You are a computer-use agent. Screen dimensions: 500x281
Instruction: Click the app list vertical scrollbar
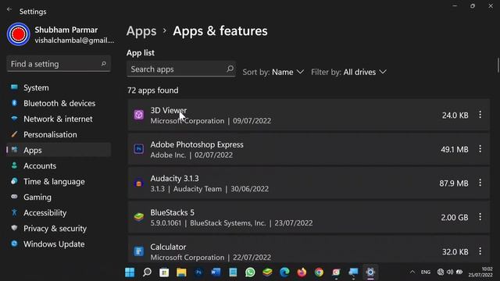coord(498,65)
